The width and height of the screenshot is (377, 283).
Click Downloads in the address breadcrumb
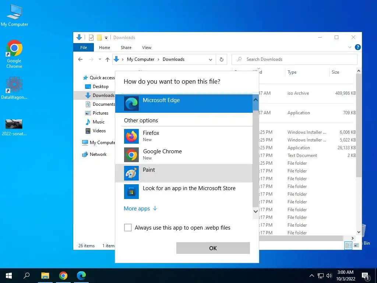[x=174, y=59]
